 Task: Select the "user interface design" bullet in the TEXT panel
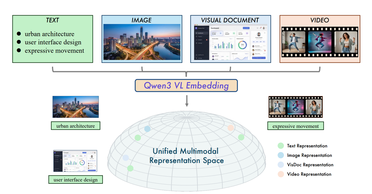point(53,42)
